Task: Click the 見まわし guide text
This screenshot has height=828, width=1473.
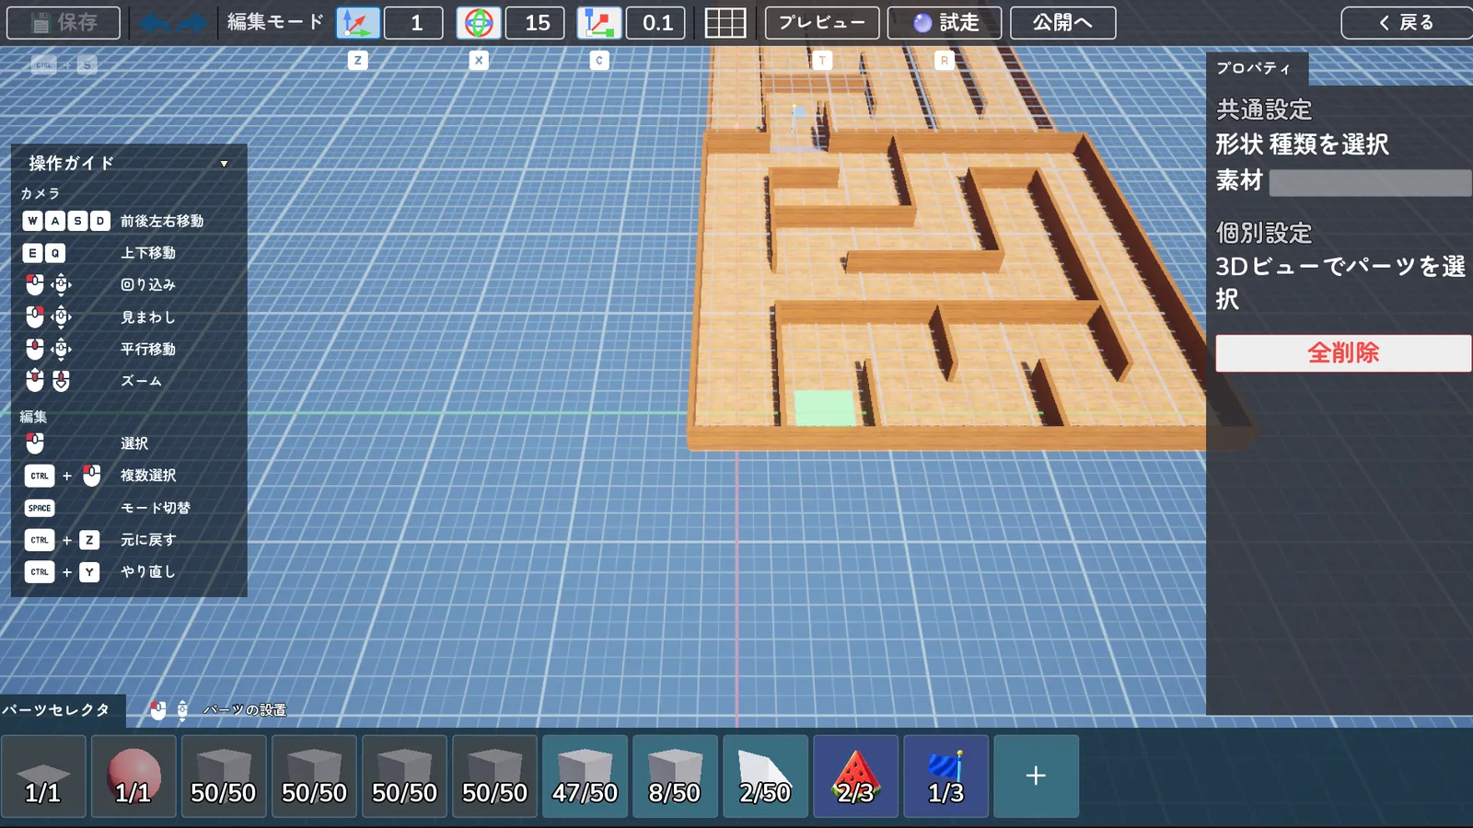Action: [148, 317]
